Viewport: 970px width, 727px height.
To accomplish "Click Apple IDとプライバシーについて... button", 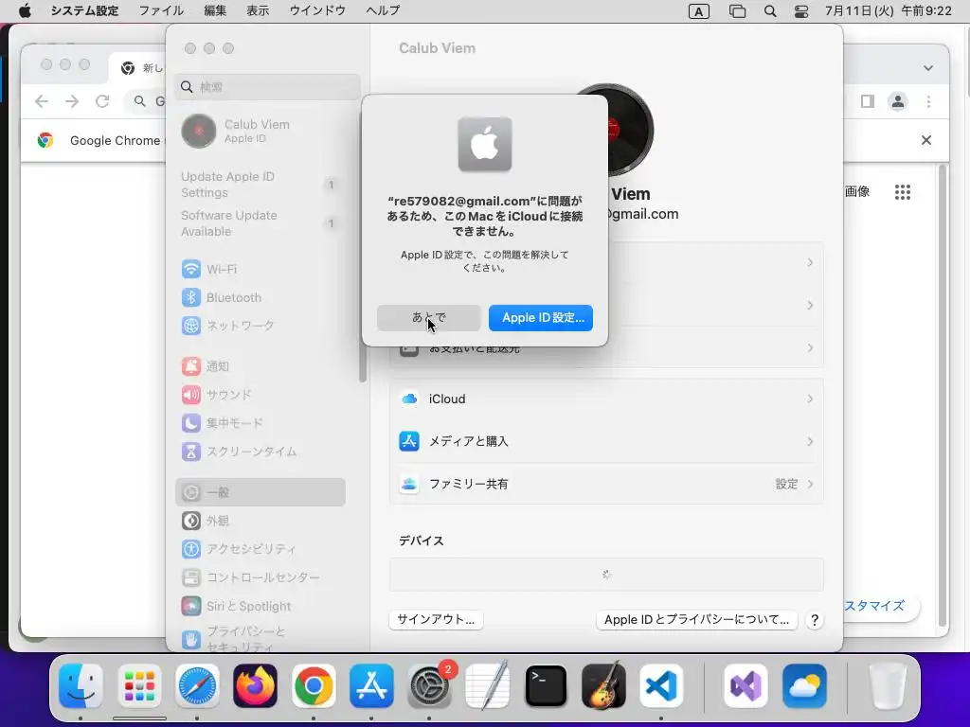I will (x=696, y=619).
